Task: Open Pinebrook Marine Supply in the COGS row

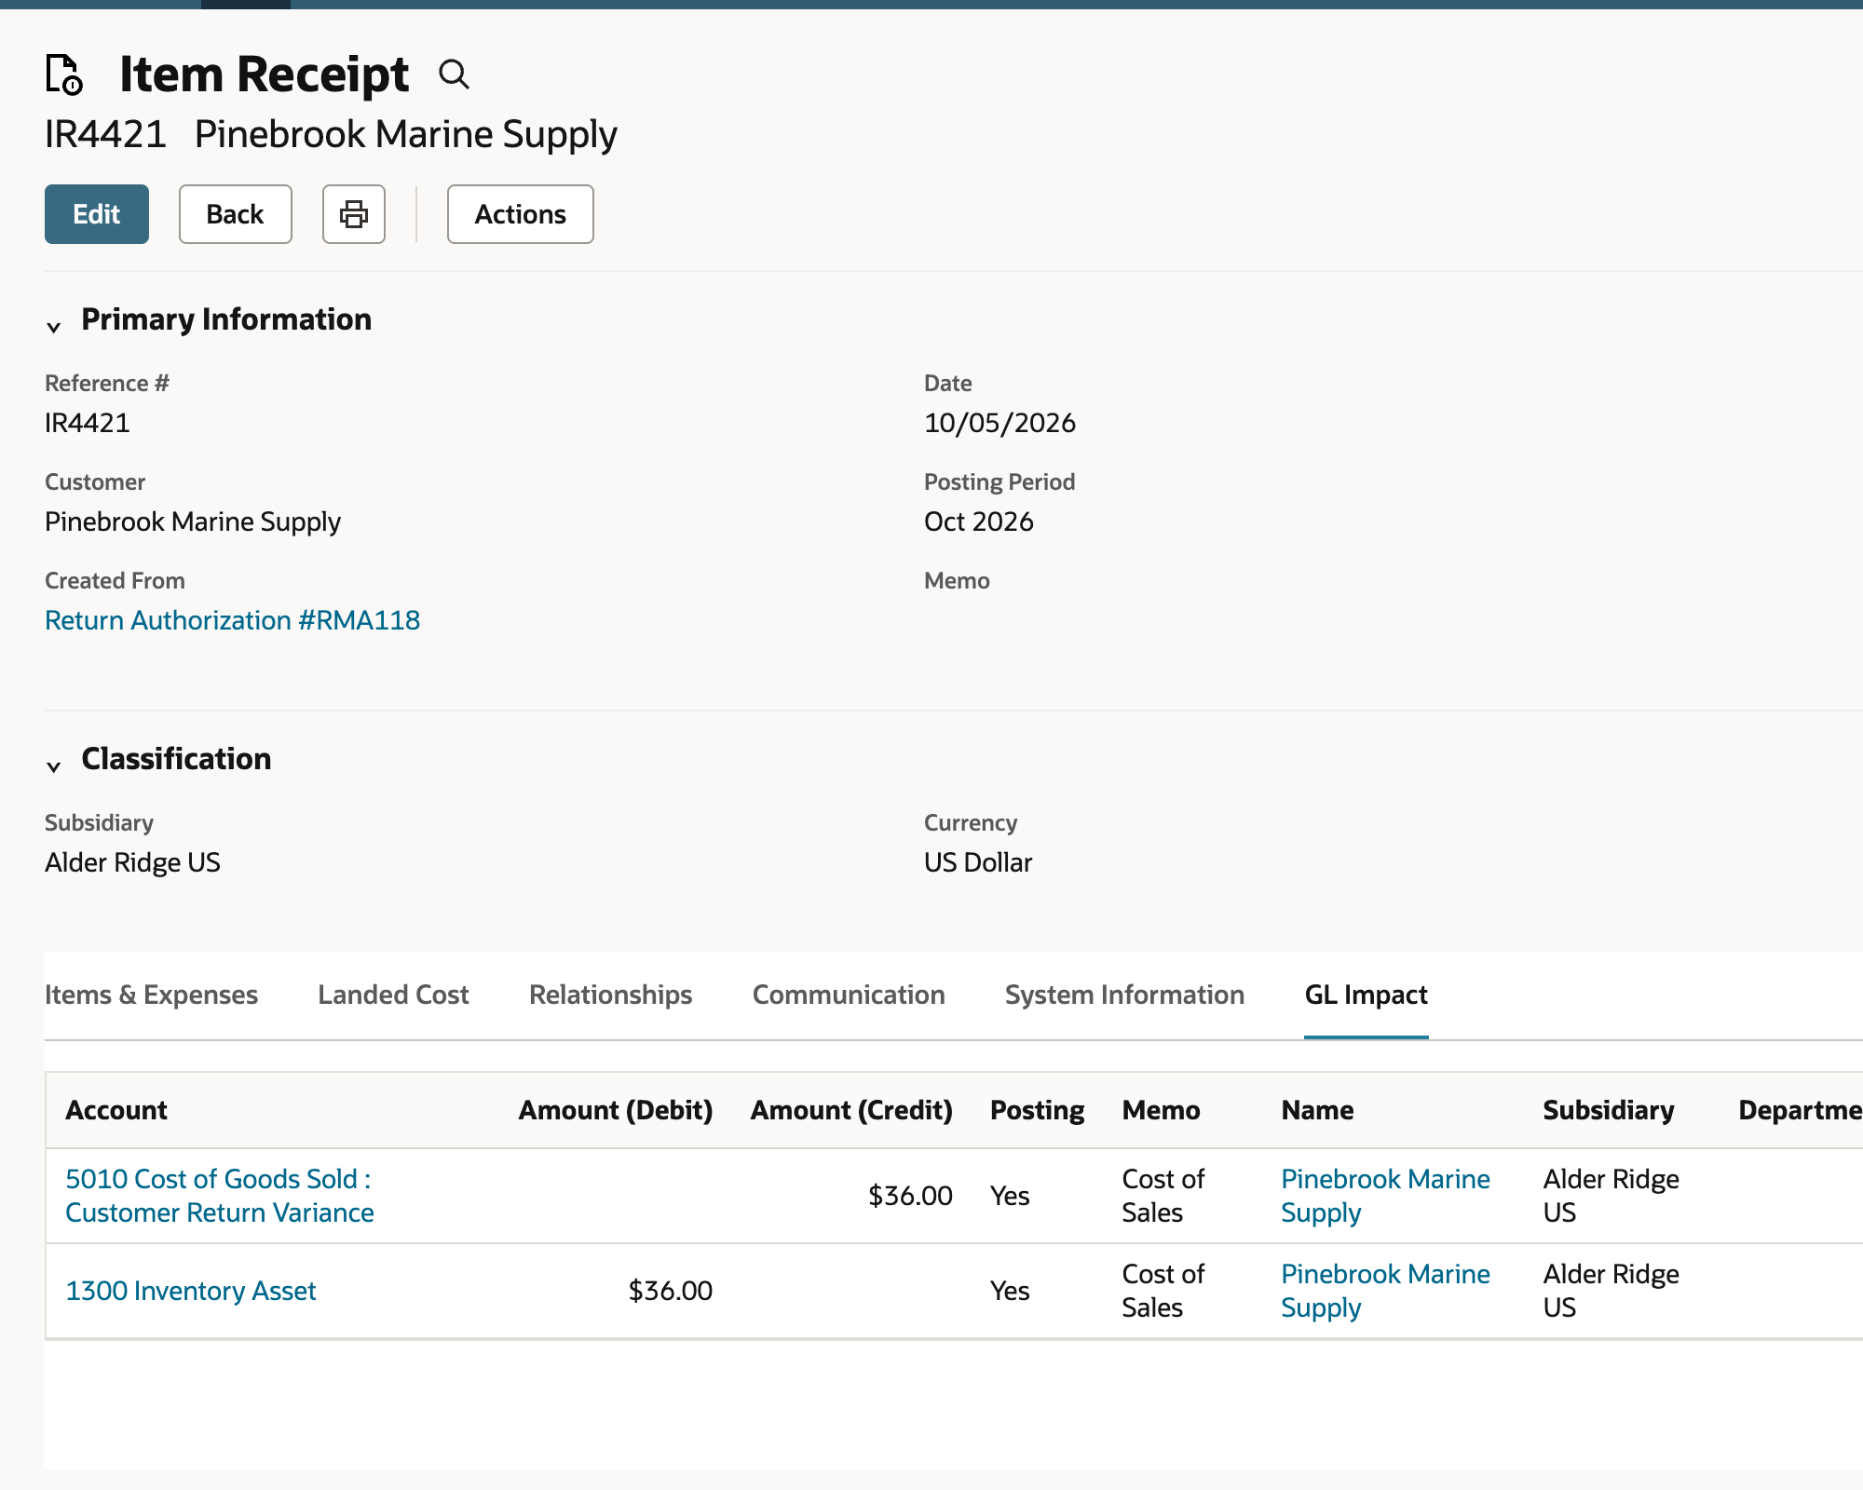Action: 1385,1196
